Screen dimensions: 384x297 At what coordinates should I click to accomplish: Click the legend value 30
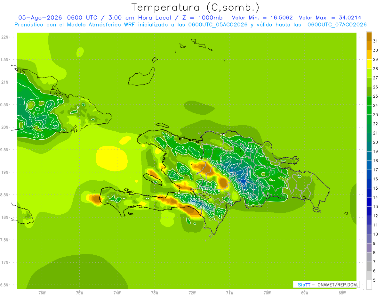pyautogui.click(x=375, y=50)
